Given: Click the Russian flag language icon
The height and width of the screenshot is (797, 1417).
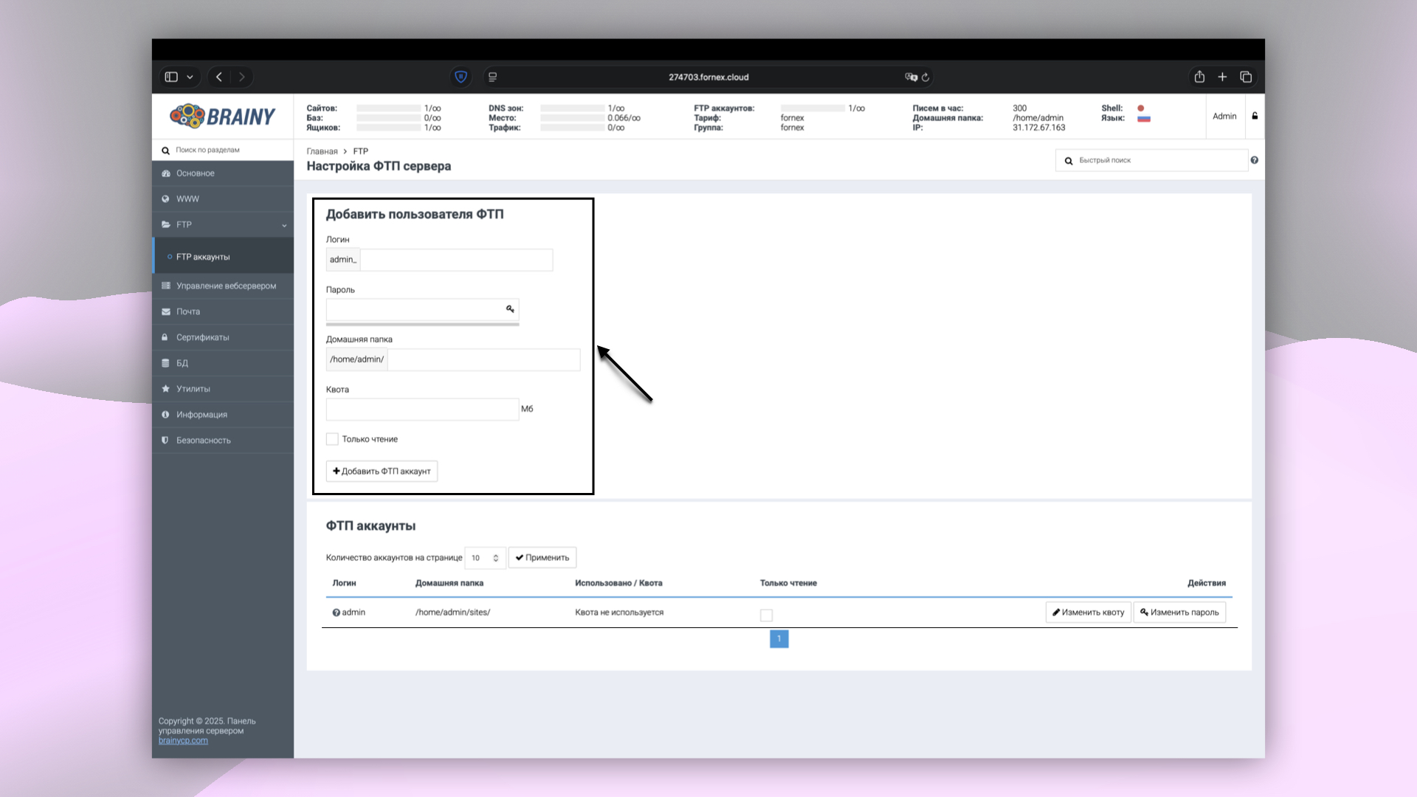Looking at the screenshot, I should click(1144, 118).
